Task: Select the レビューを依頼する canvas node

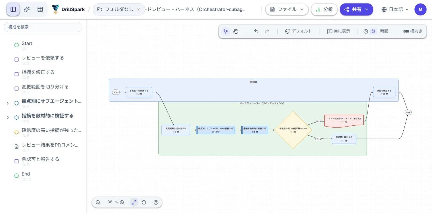Action: click(139, 92)
